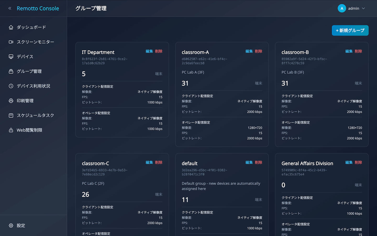Click the Web Restriction lock icon
Screen dimensions: 377x236
click(x=11, y=130)
